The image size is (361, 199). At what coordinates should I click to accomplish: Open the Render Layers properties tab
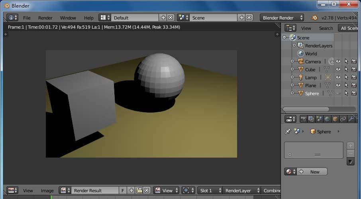pos(311,119)
